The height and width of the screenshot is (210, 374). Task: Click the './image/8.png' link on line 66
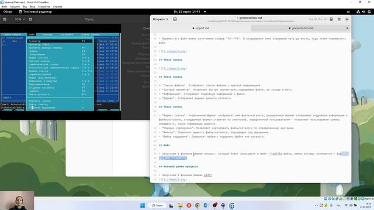click(176, 51)
